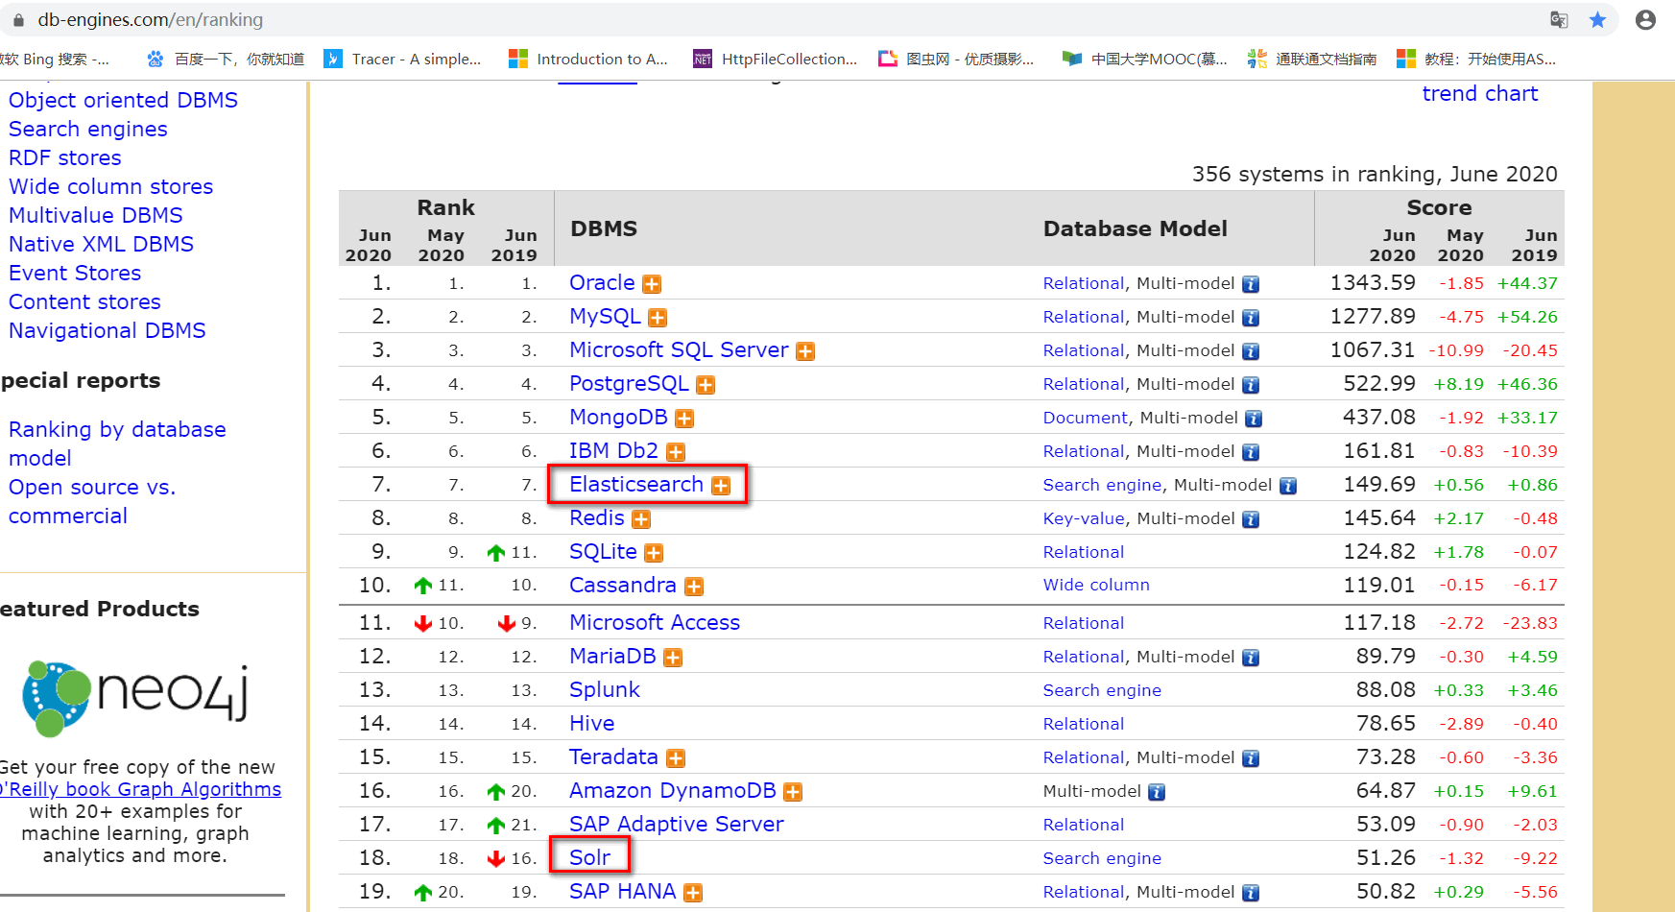Open RDF stores sidebar link

[65, 158]
